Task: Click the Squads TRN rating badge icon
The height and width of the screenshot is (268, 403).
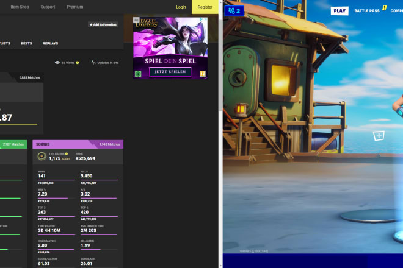Action: [40, 157]
